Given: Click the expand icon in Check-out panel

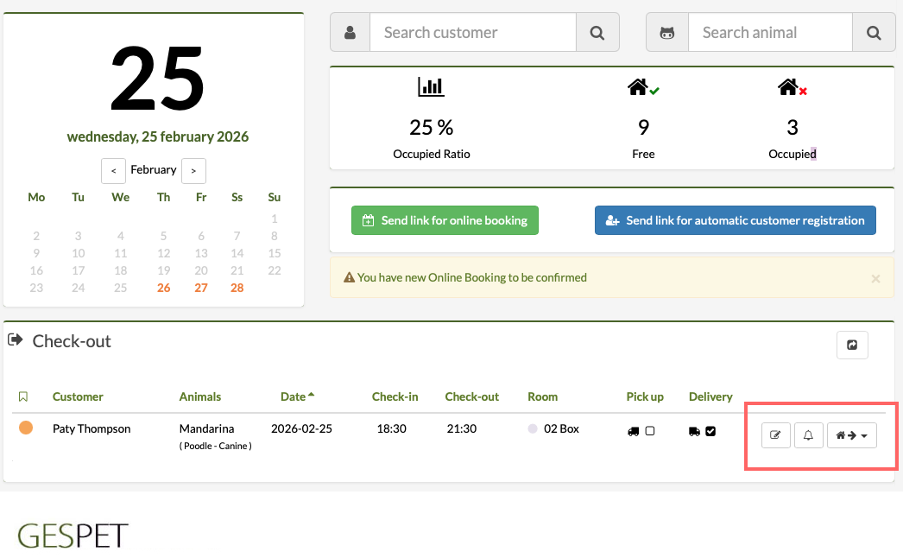Looking at the screenshot, I should click(852, 345).
